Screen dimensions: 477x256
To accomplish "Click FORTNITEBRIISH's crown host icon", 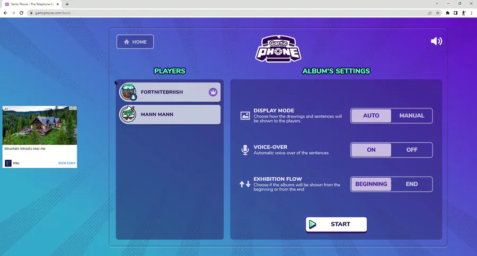I will [x=213, y=92].
